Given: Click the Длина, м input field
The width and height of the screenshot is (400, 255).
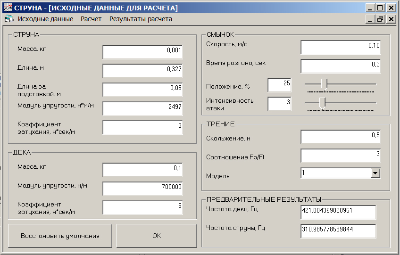Looking at the screenshot, I should coord(142,71).
